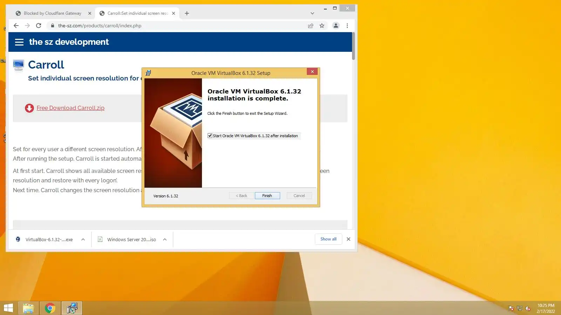The height and width of the screenshot is (315, 561).
Task: Share this page from address bar
Action: (x=311, y=26)
